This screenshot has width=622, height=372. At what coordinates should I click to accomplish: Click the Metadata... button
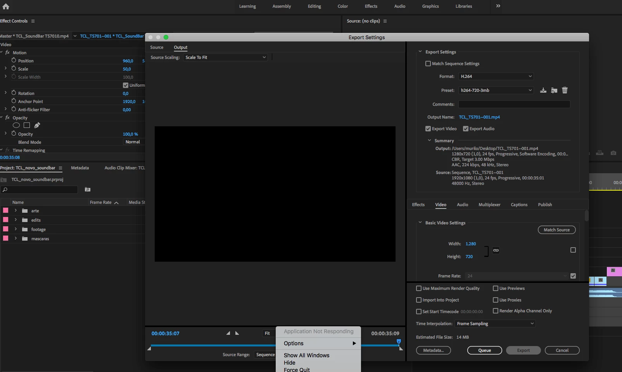434,350
